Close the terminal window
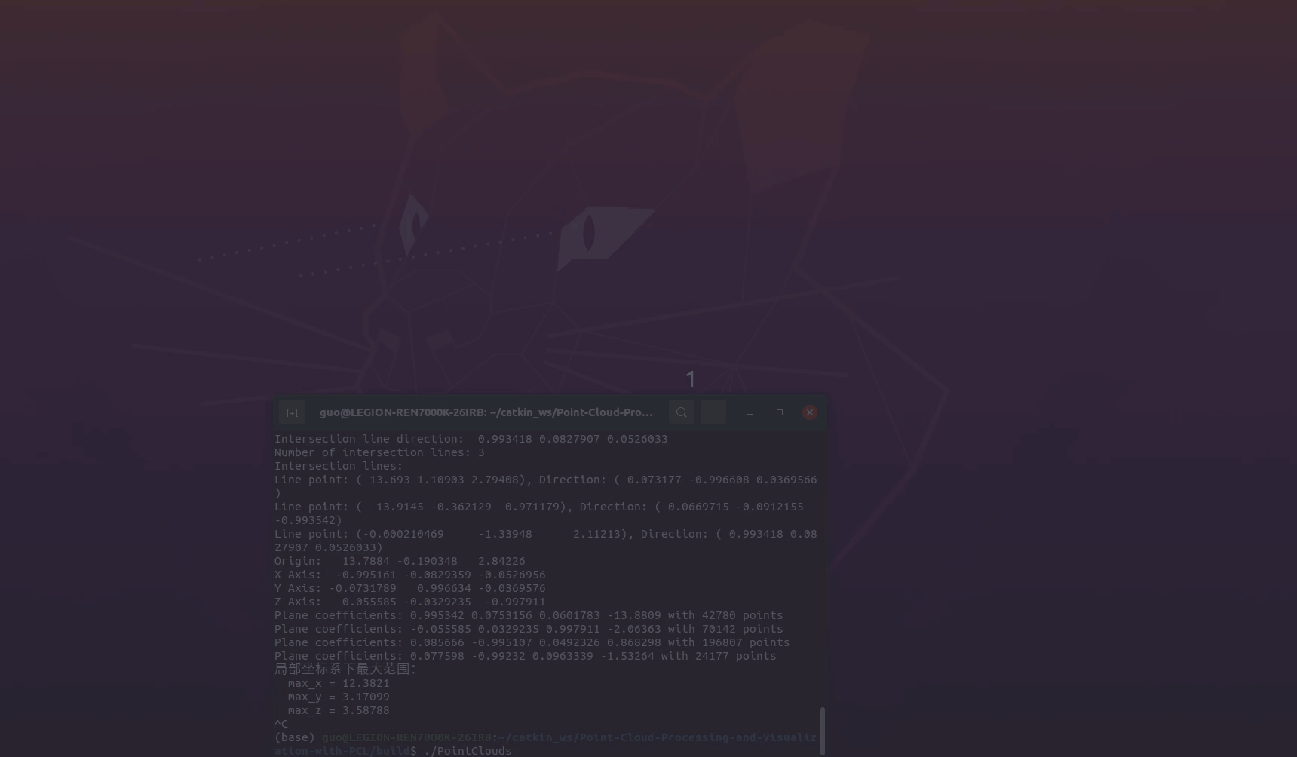The width and height of the screenshot is (1297, 757). pos(810,412)
